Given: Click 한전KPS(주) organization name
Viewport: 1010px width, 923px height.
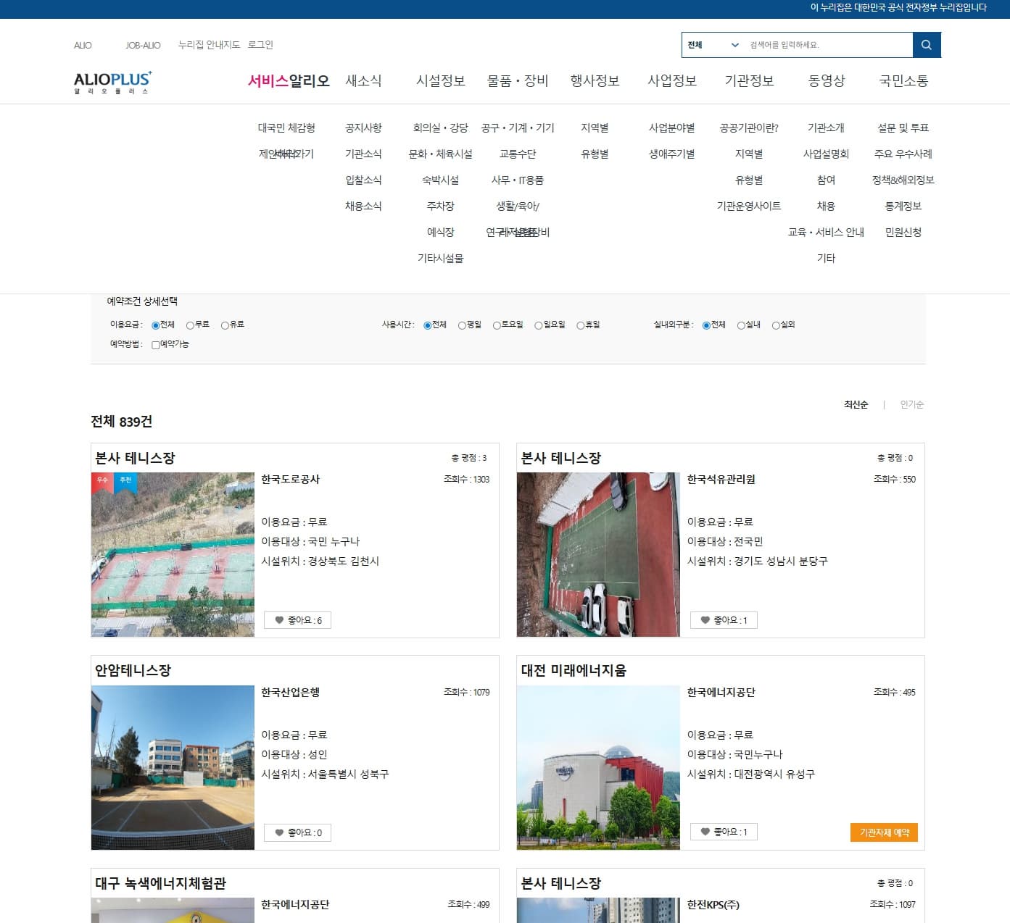Looking at the screenshot, I should (x=713, y=904).
